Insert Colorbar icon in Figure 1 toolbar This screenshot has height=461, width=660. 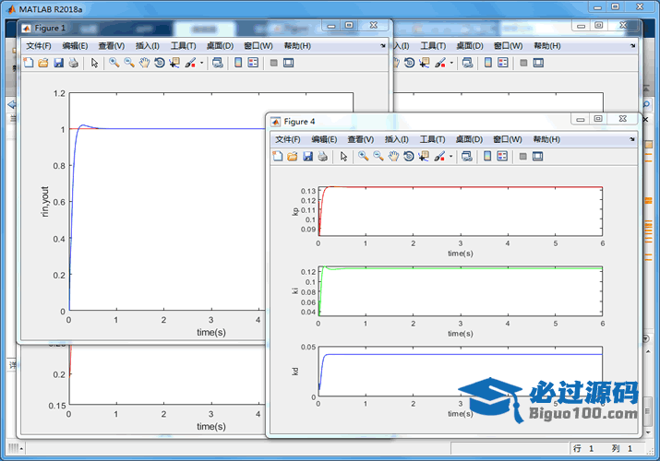point(238,63)
